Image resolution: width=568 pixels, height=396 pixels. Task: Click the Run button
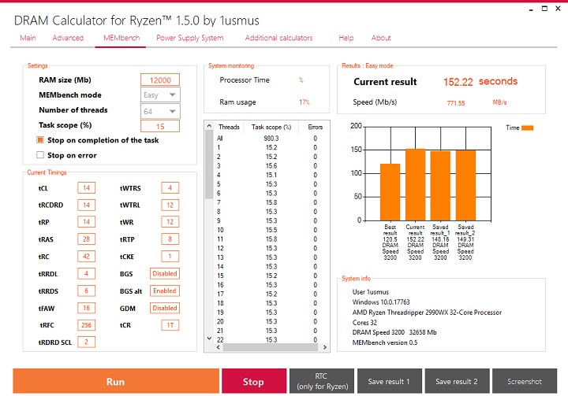116,381
